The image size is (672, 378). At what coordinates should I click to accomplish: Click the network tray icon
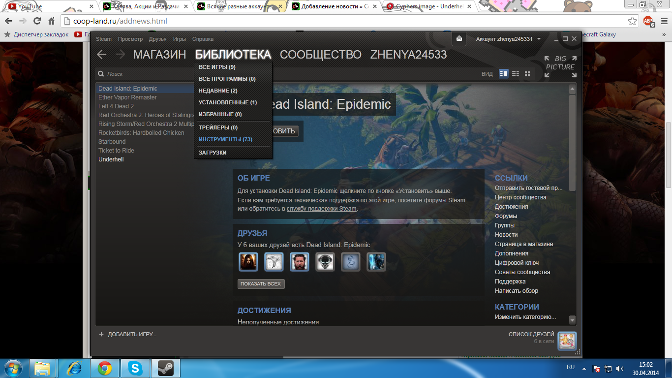(x=608, y=368)
